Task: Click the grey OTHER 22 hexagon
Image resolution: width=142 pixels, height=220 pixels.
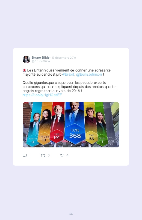Action: (111, 142)
